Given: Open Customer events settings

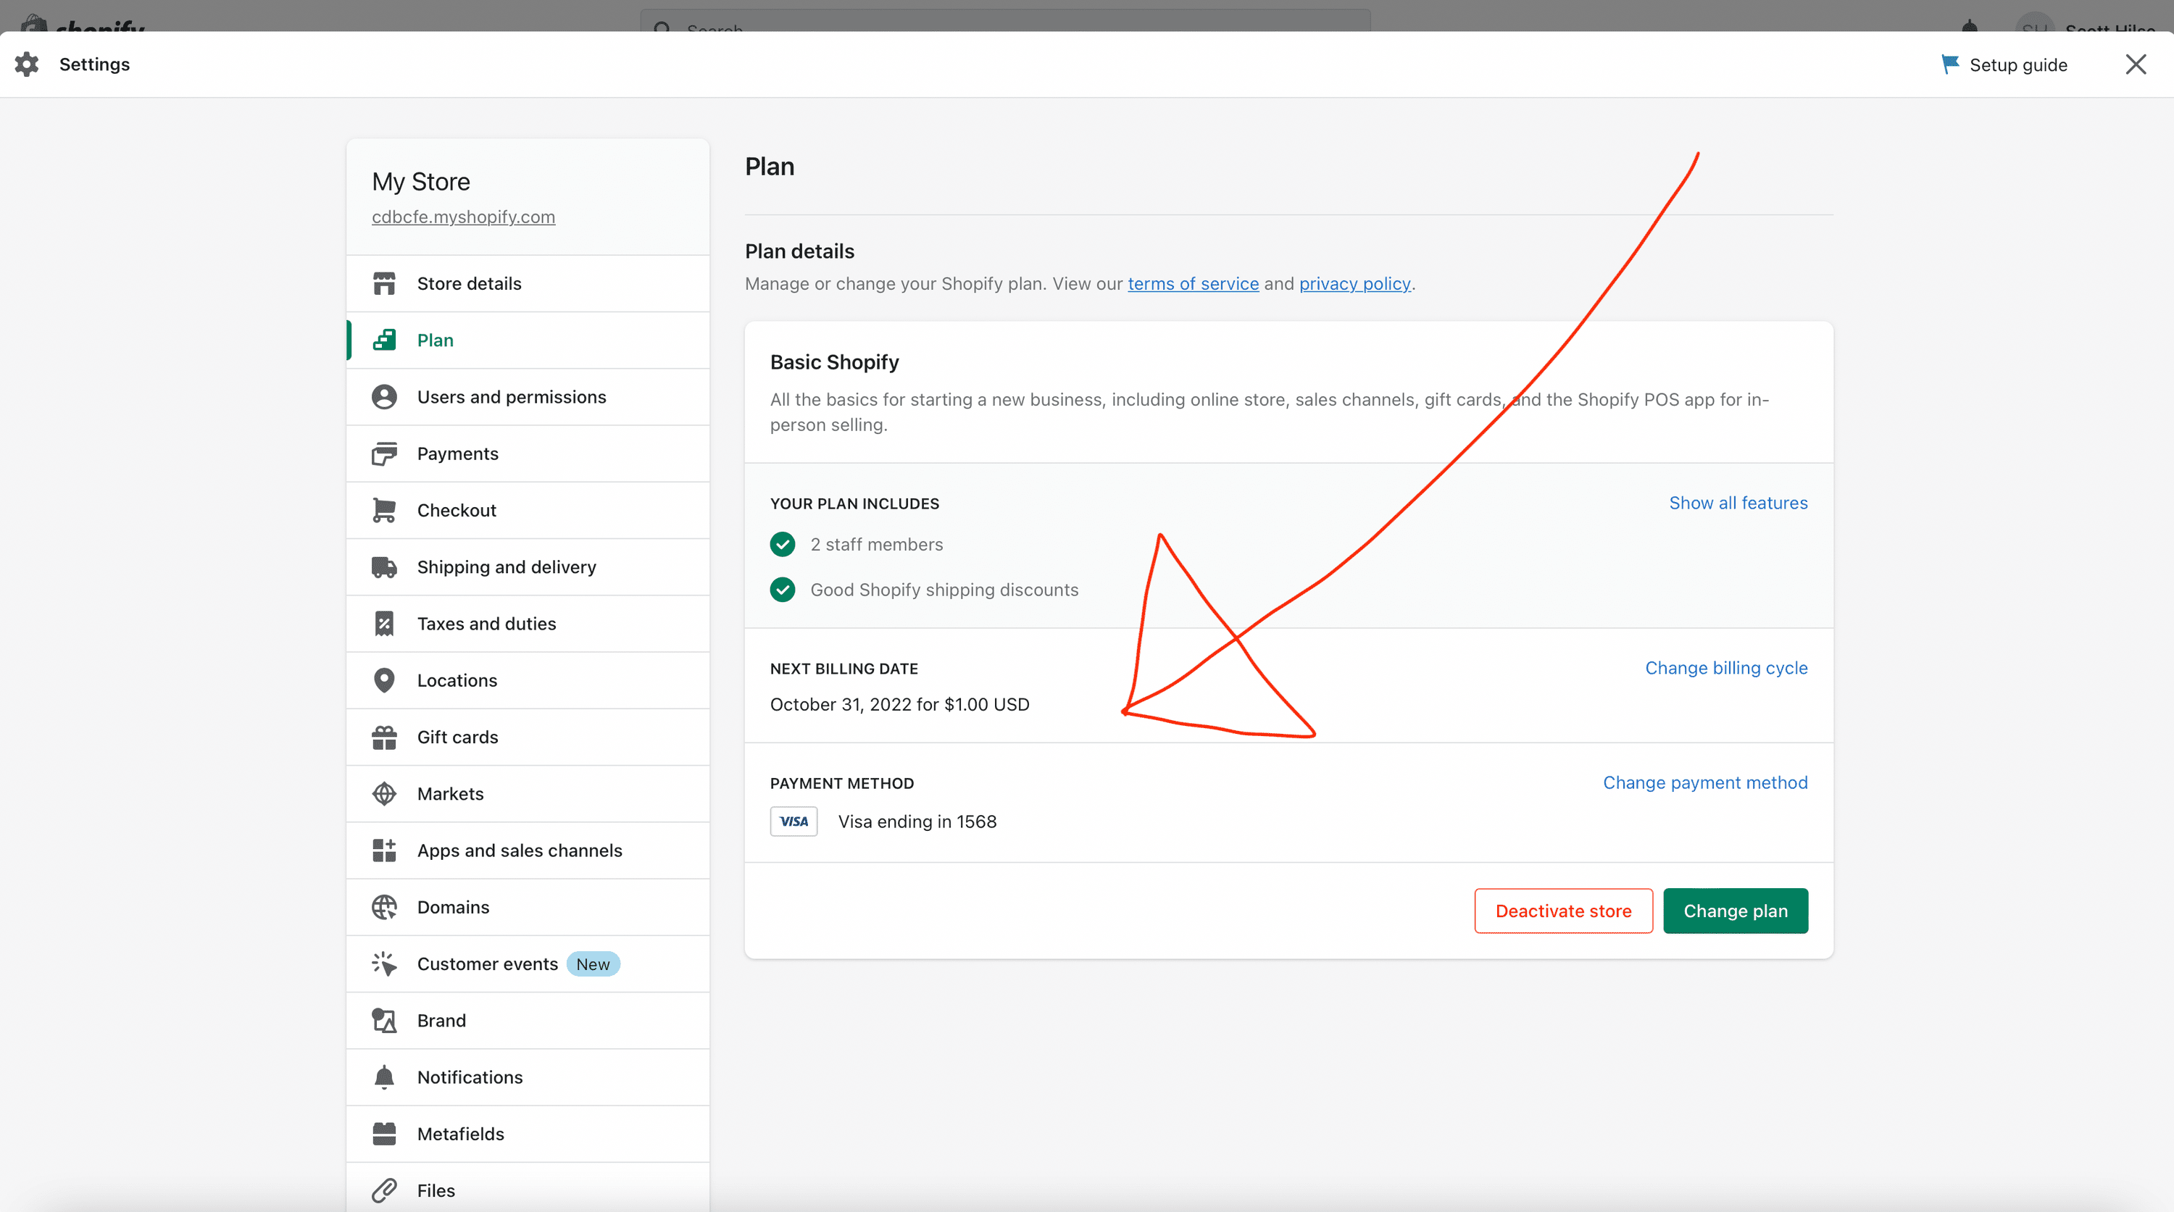Looking at the screenshot, I should (528, 964).
